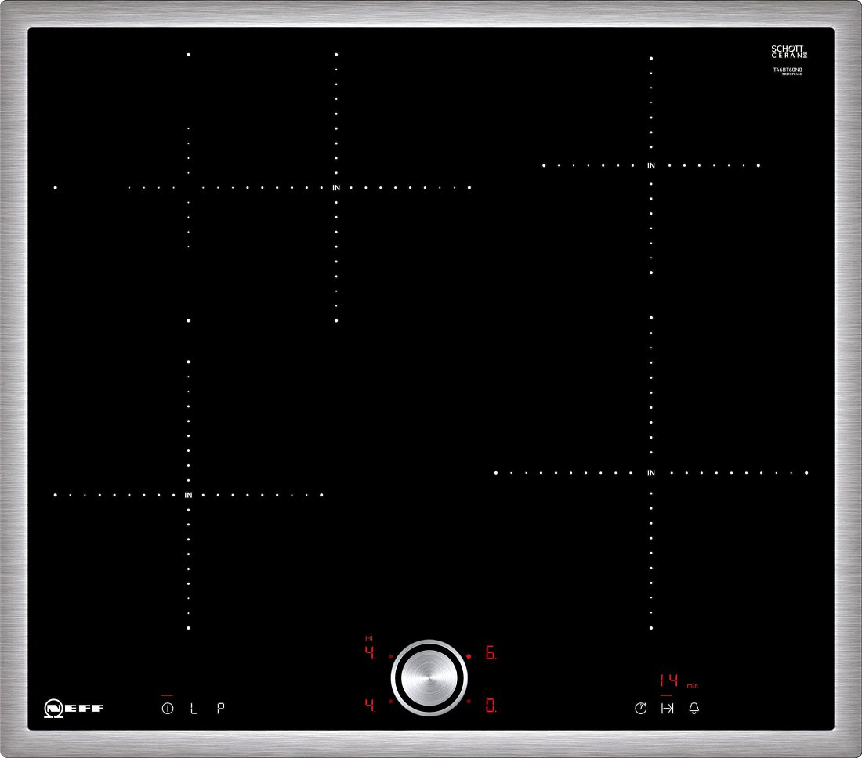Screen dimensions: 862x758
Task: Select the lower-right red "0." zone display
Action: click(491, 706)
